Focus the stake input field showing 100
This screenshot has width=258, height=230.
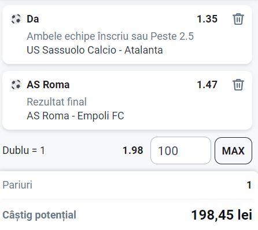[x=180, y=150]
